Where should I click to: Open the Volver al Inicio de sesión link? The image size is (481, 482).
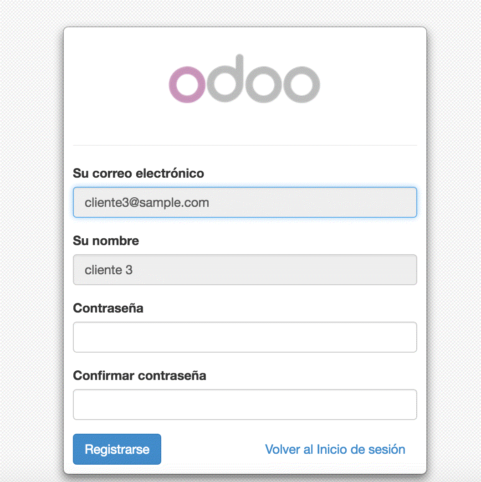(x=335, y=450)
